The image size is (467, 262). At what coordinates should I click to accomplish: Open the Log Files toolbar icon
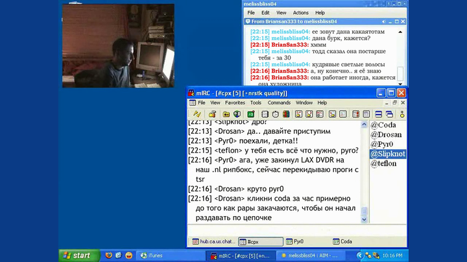point(343,114)
